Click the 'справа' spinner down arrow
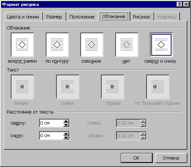 click(x=143, y=138)
